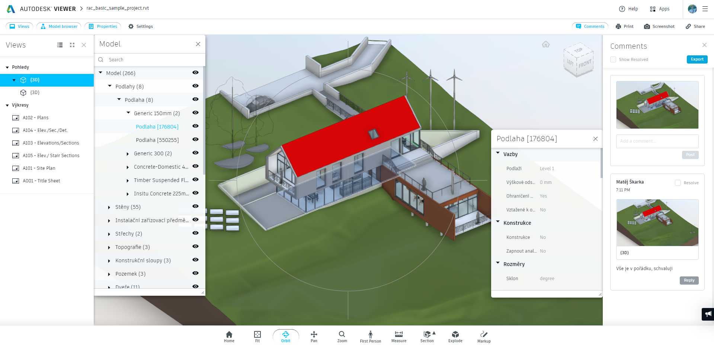
Task: Collapse the Pohledy group in Views
Action: tap(7, 68)
